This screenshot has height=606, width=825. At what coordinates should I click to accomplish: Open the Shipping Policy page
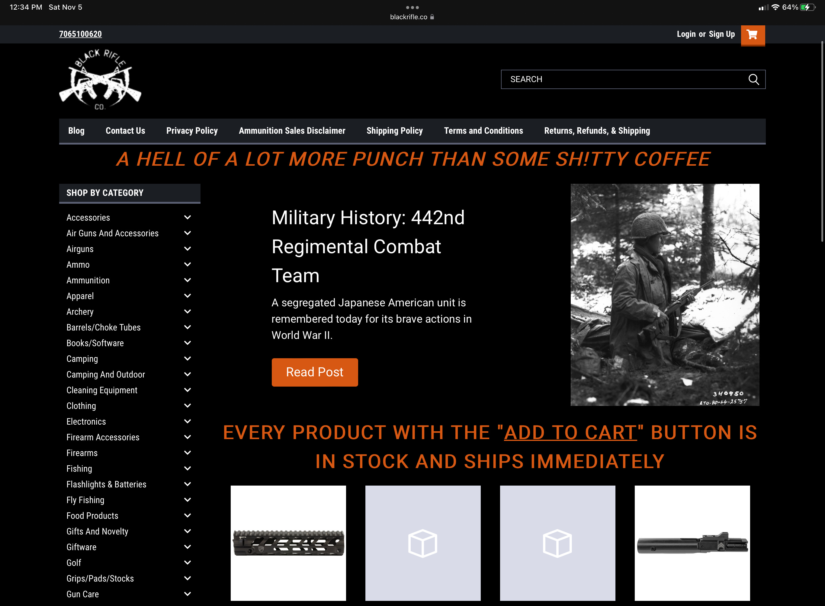pyautogui.click(x=394, y=131)
